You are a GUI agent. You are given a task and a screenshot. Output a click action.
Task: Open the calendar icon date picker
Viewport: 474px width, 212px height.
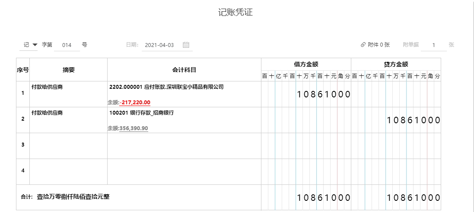(186, 45)
